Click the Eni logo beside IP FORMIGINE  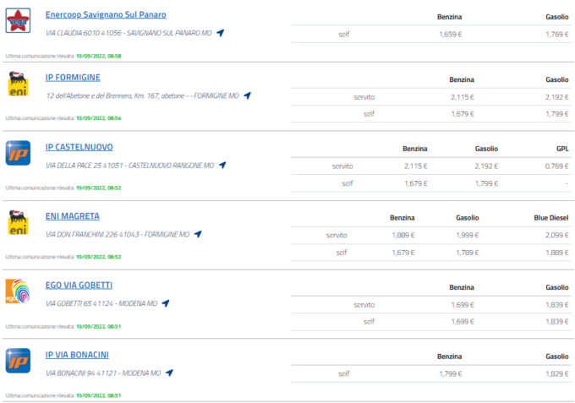(18, 84)
